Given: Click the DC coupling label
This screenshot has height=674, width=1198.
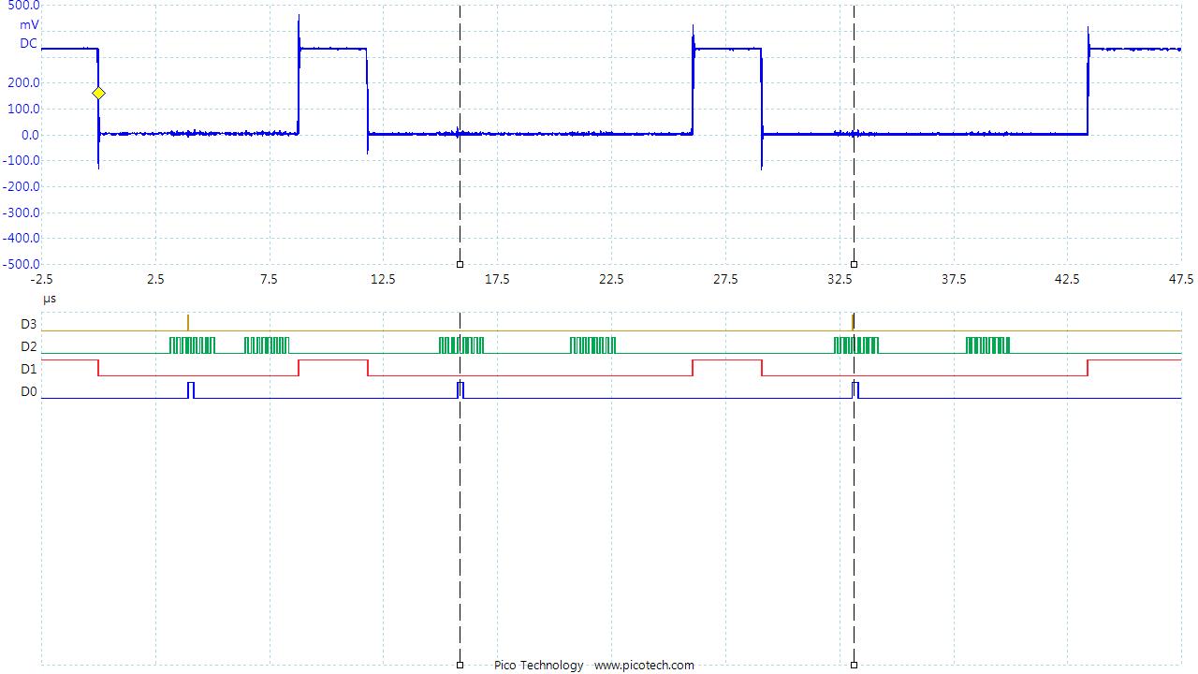Looking at the screenshot, I should tap(27, 42).
